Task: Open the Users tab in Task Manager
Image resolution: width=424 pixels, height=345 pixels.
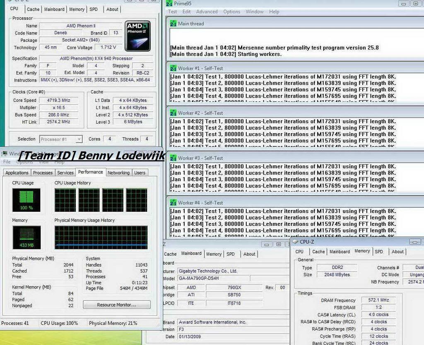Action: click(x=140, y=173)
